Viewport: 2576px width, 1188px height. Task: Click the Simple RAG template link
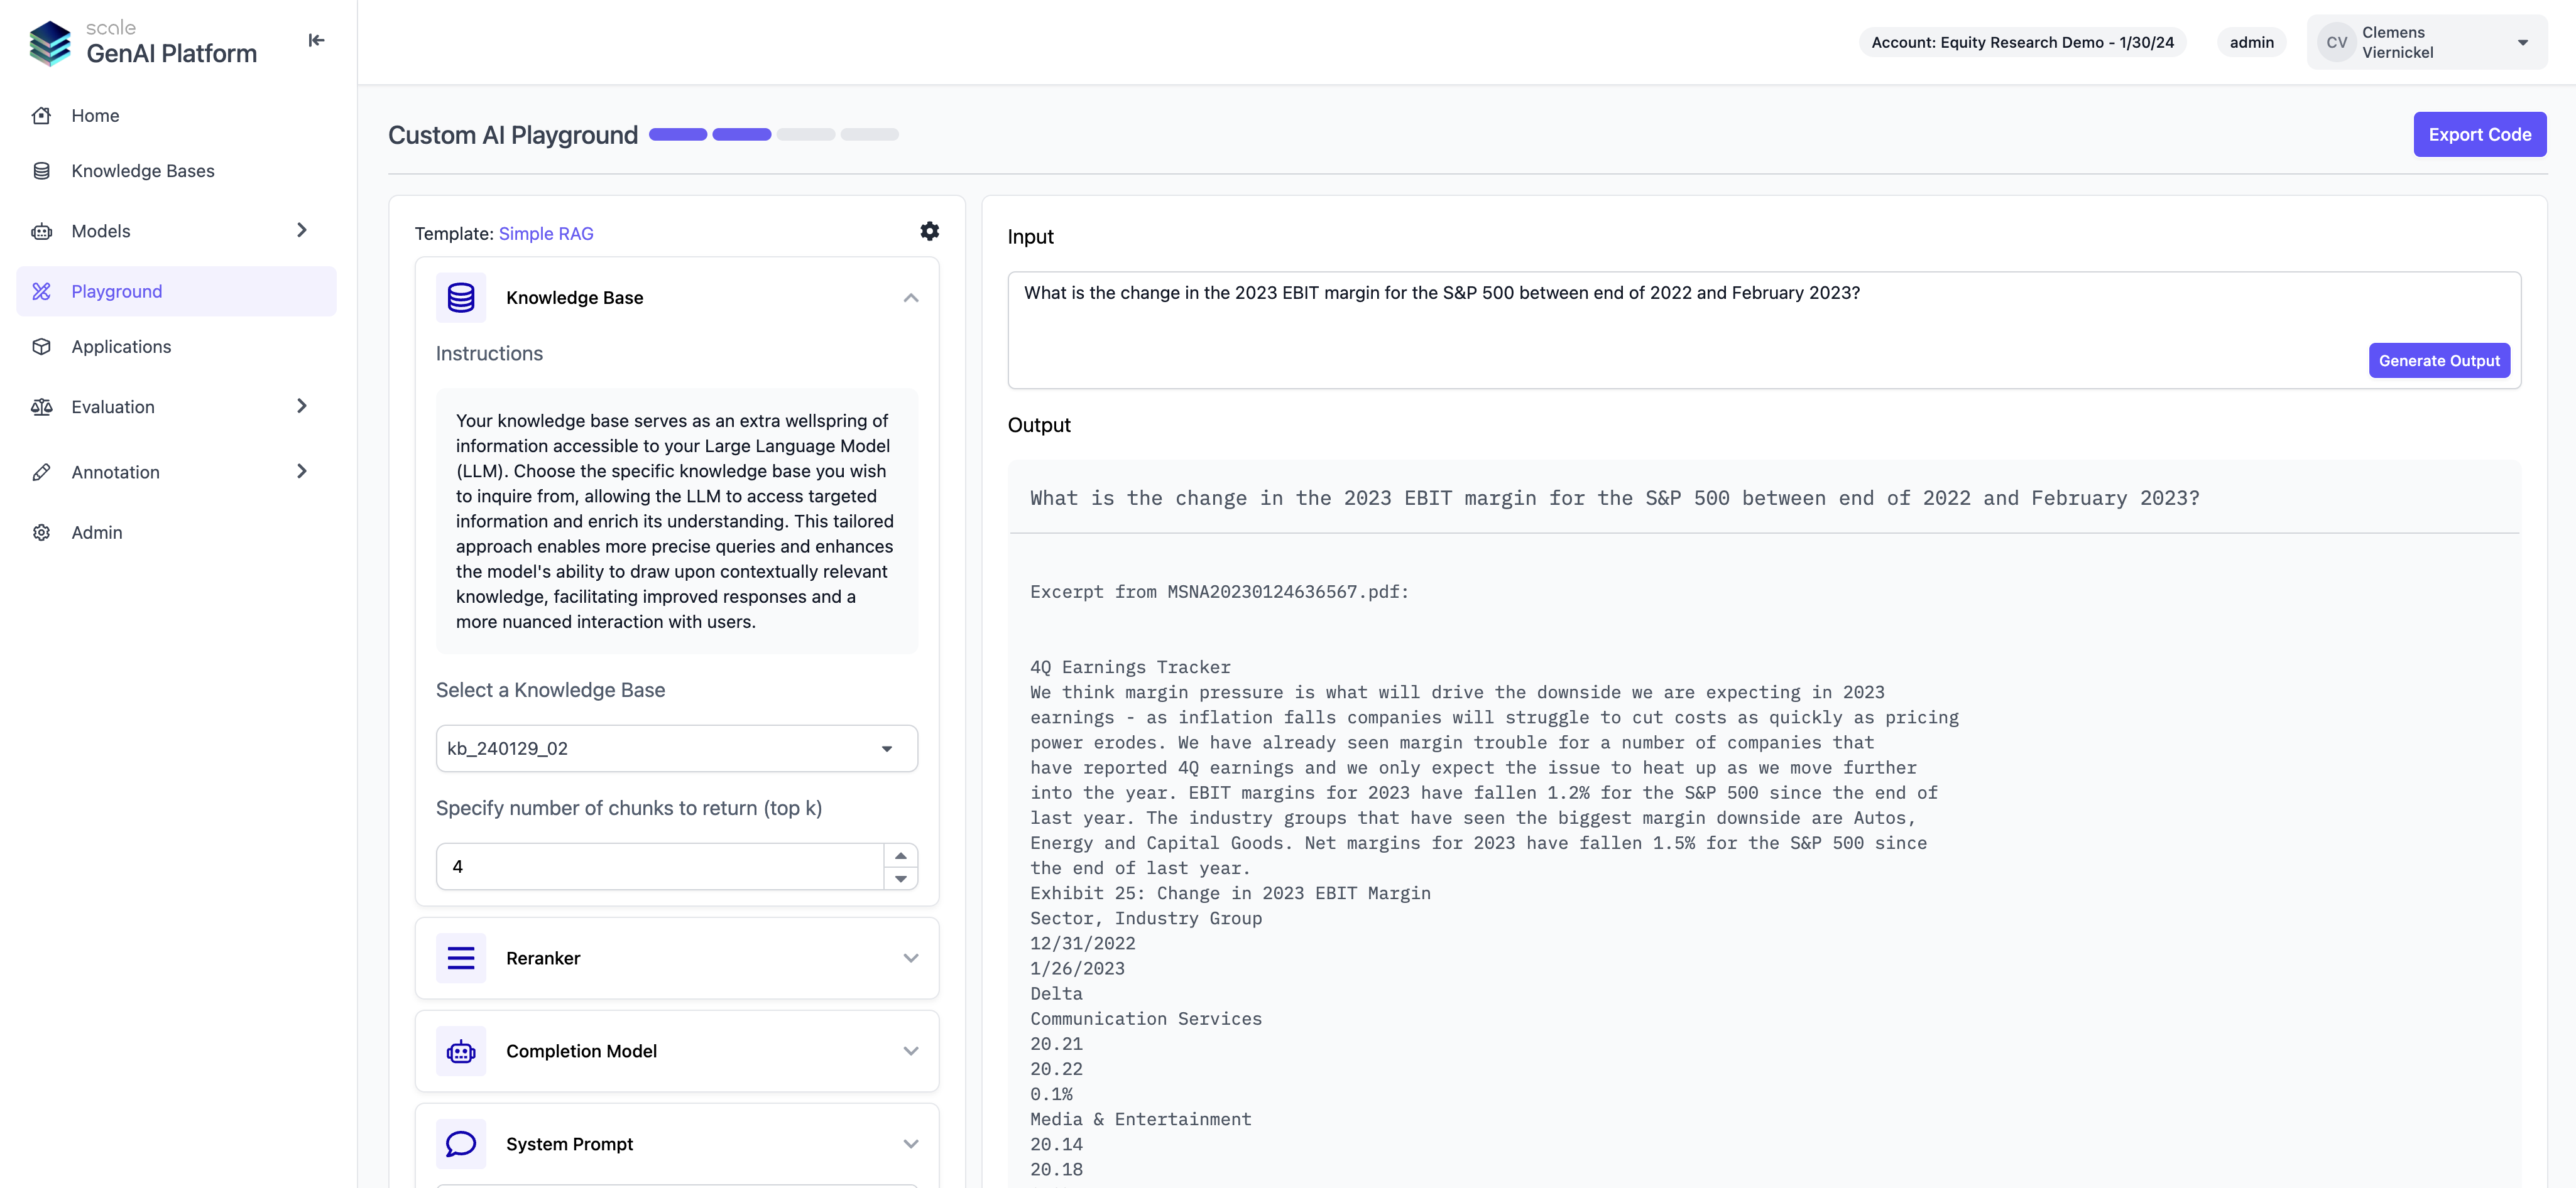click(546, 234)
